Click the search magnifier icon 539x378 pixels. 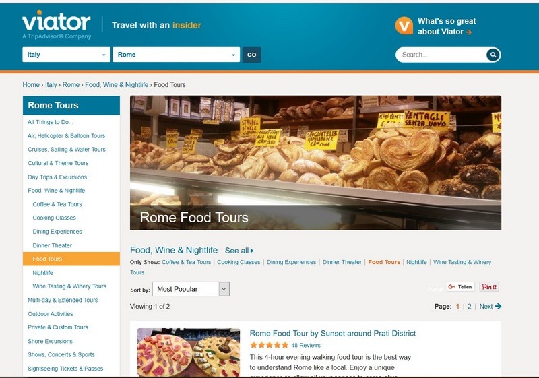coord(493,55)
